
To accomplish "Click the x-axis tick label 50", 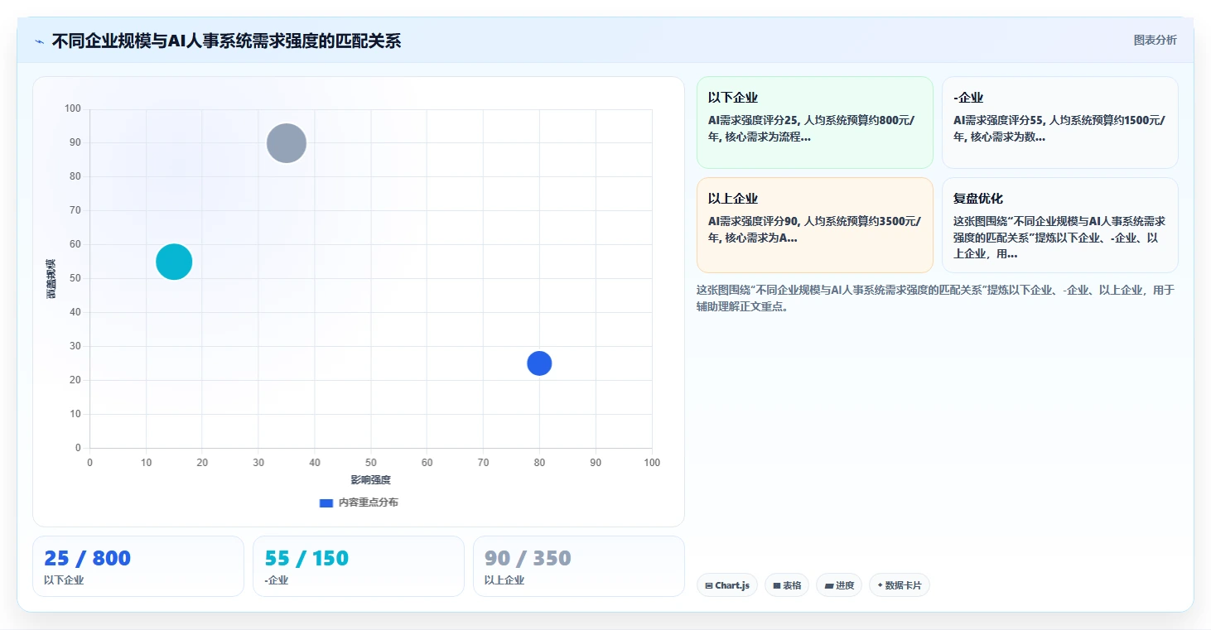I will [370, 462].
